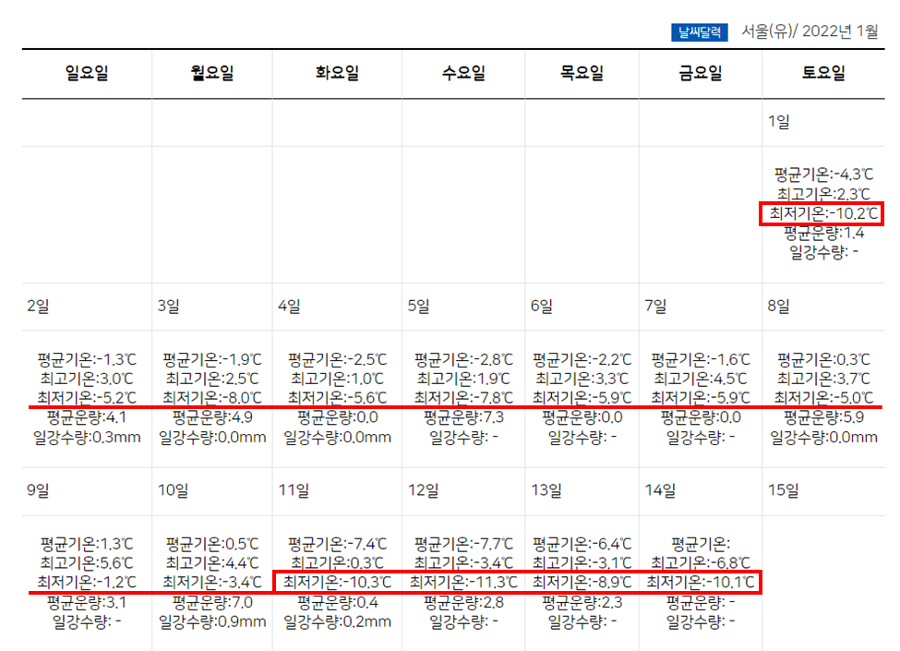Click '최저기온:-1.2℃' under 9일

87,582
